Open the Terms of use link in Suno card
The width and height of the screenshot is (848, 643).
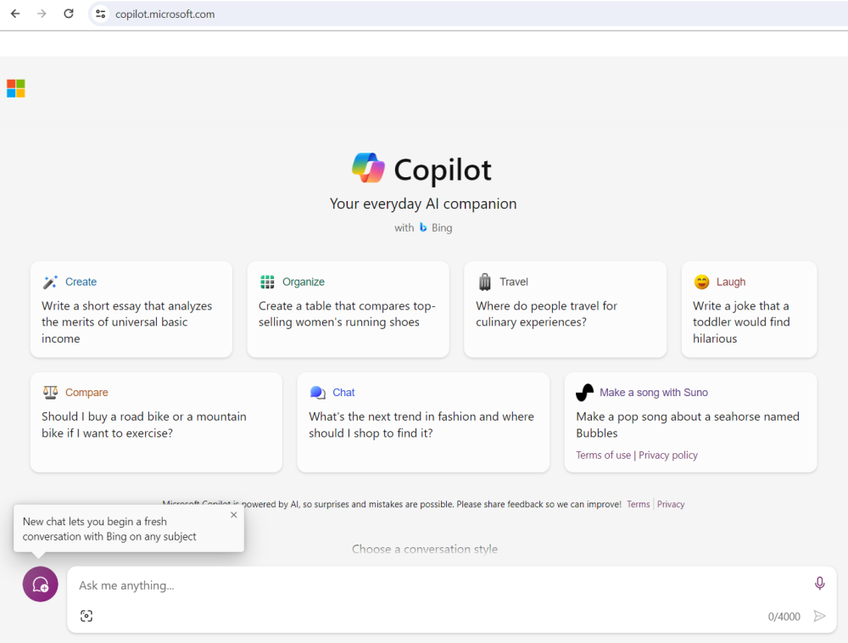pos(603,456)
